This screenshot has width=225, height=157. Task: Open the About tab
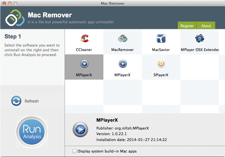[206, 26]
